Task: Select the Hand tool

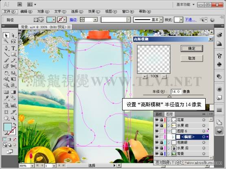Action: click(6, 118)
